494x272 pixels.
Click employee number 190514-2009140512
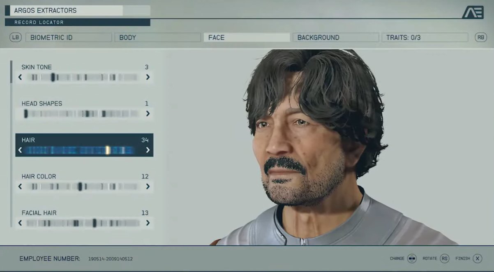pyautogui.click(x=111, y=259)
